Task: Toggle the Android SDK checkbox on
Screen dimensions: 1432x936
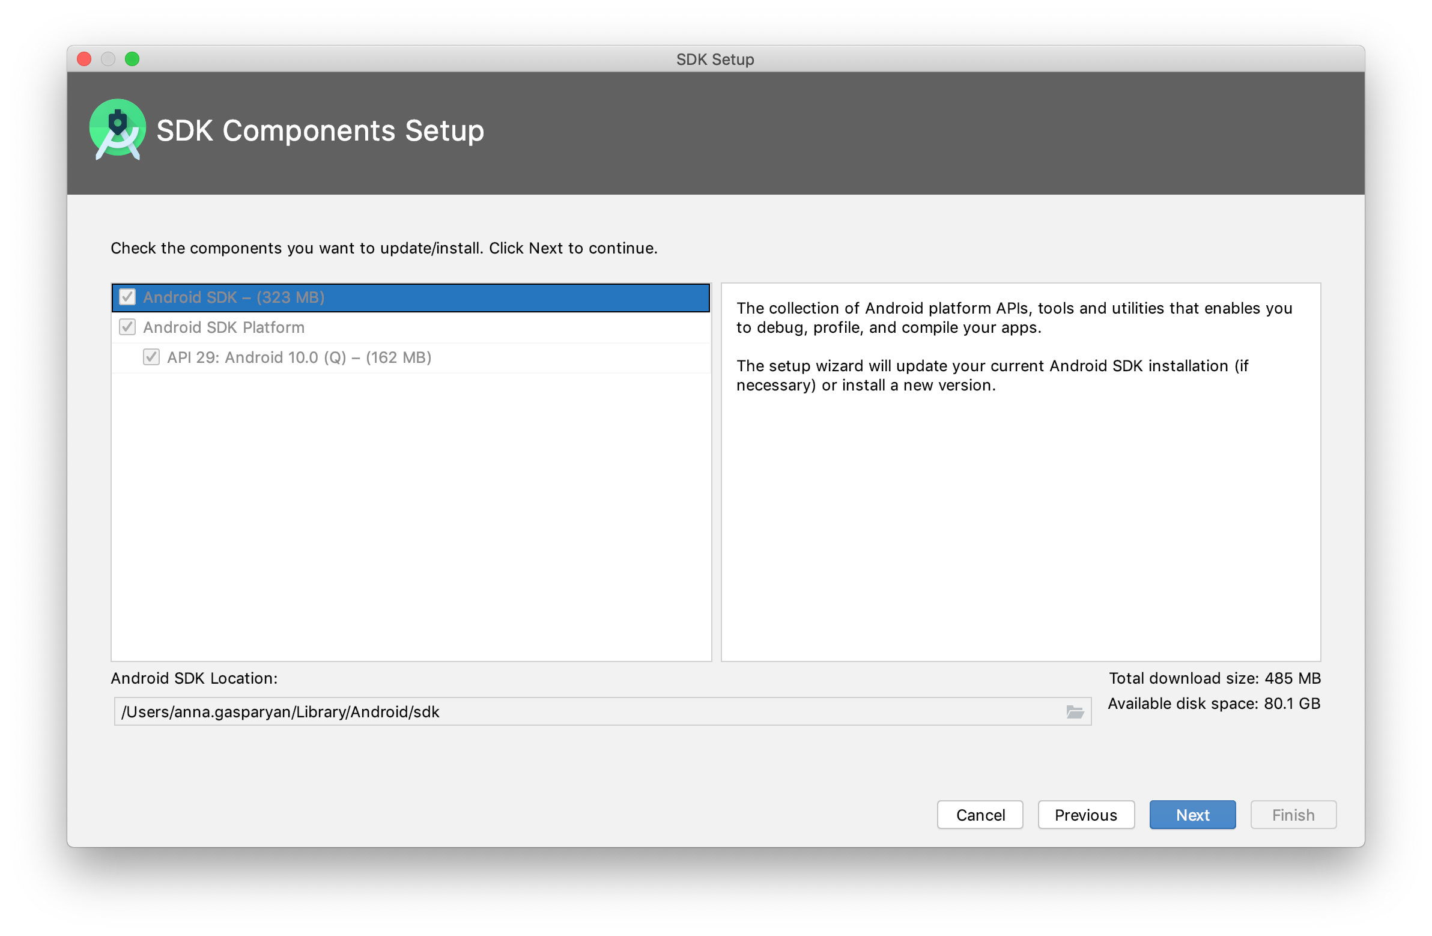Action: click(126, 298)
